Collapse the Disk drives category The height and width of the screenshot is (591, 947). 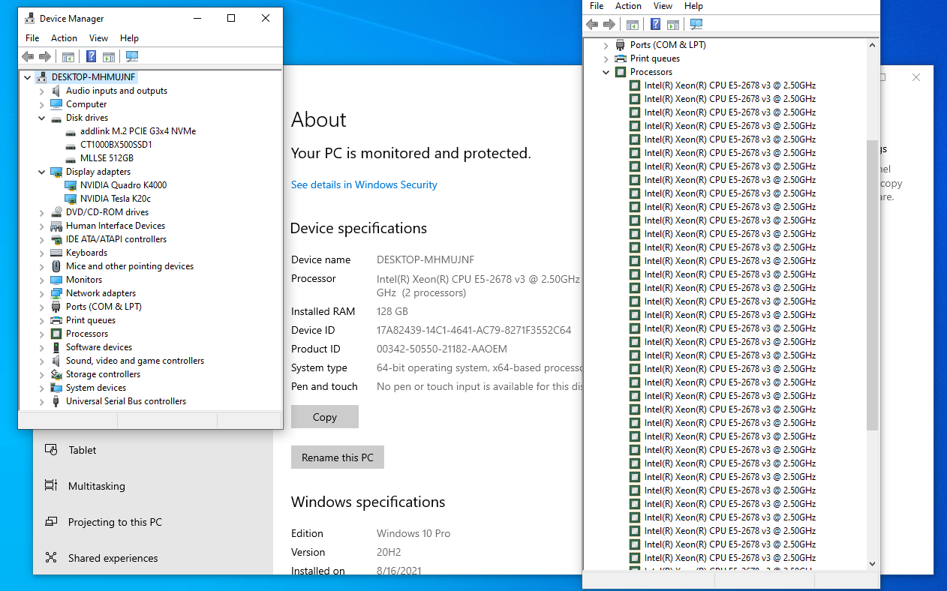42,118
